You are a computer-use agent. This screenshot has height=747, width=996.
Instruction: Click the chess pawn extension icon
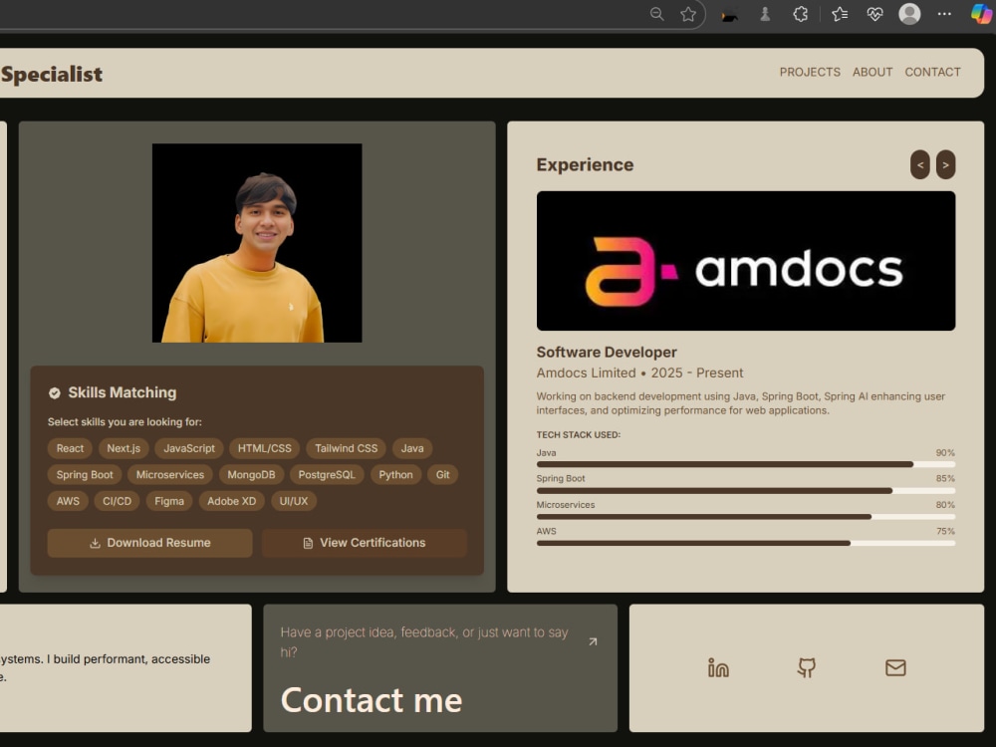(765, 14)
